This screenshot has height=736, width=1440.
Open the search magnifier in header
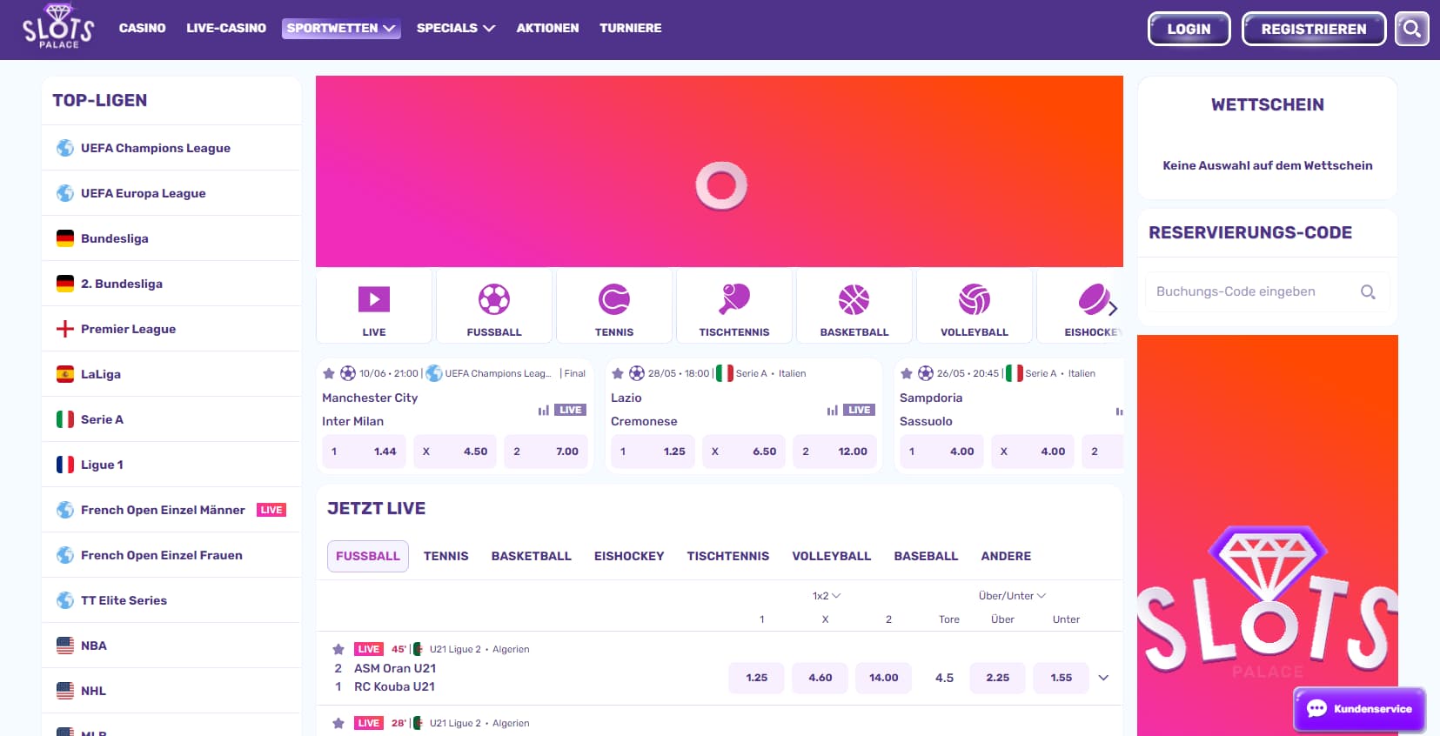coord(1411,29)
